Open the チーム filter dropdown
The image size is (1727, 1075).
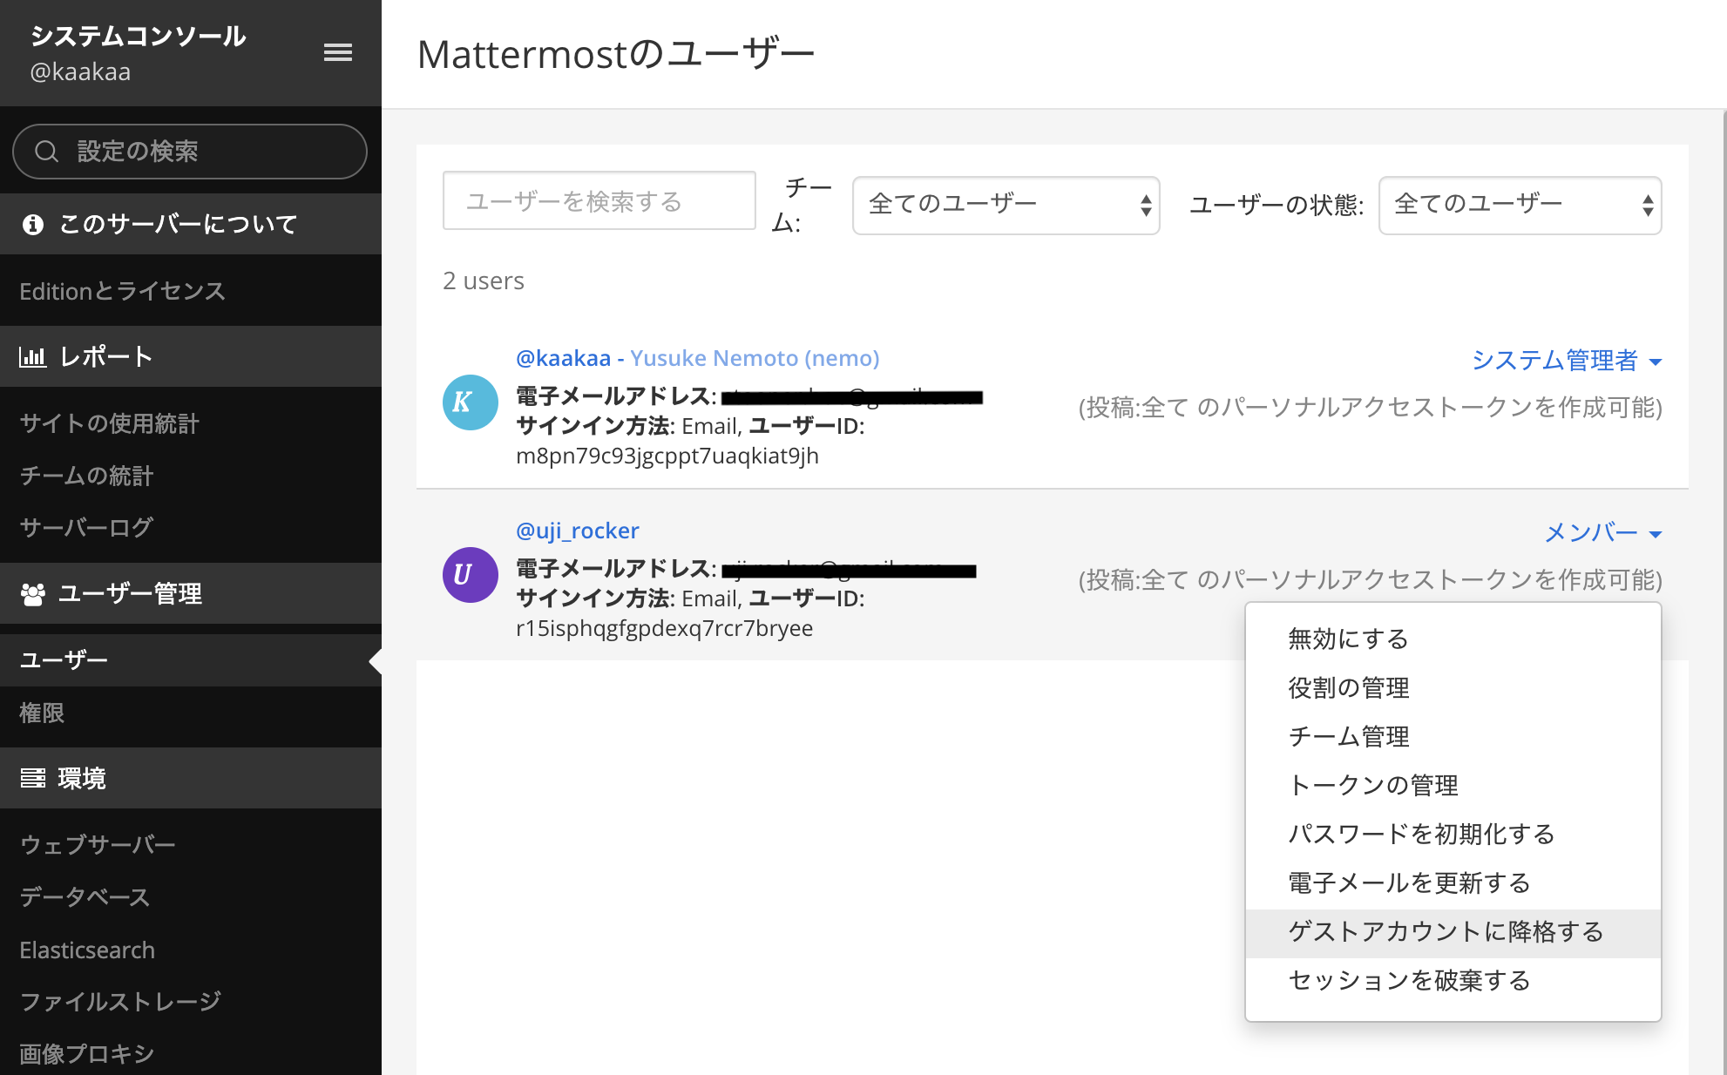pyautogui.click(x=1006, y=206)
